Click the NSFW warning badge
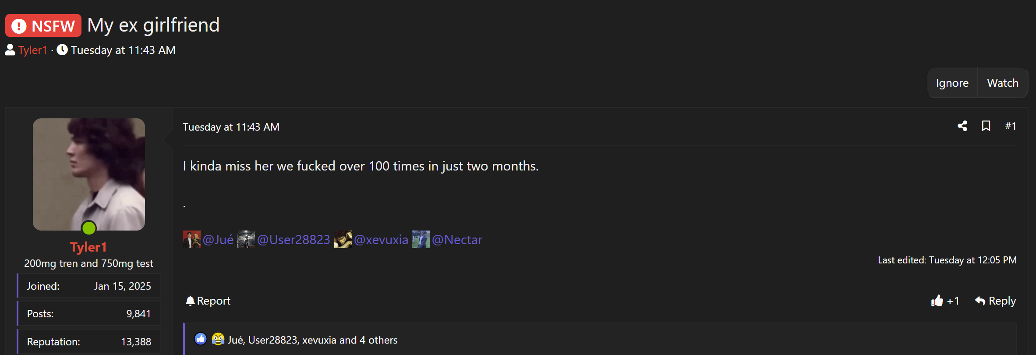The image size is (1036, 355). coord(43,25)
